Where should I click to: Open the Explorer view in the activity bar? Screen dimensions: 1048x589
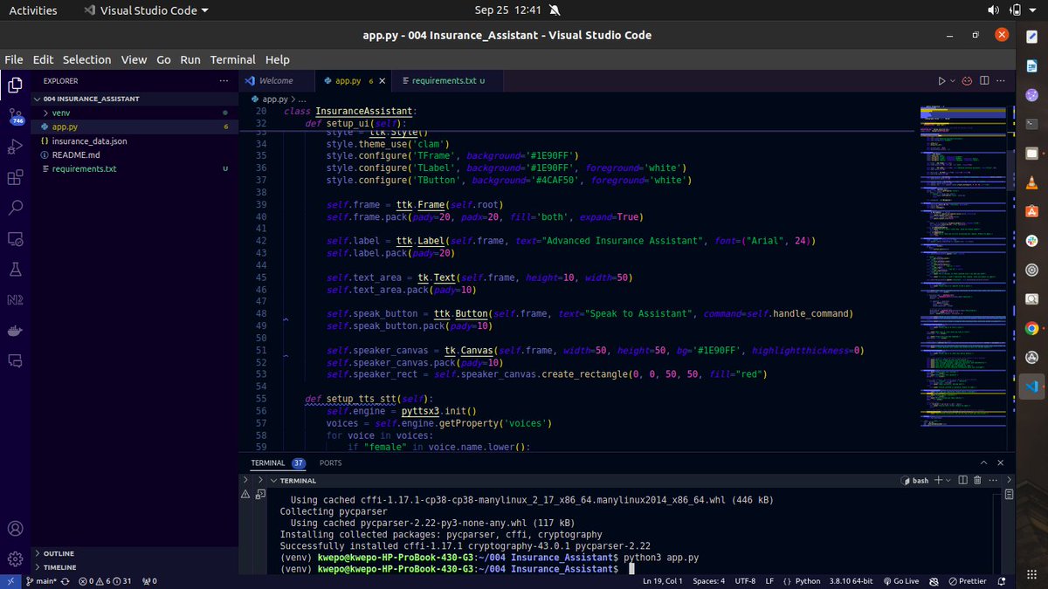pos(15,85)
